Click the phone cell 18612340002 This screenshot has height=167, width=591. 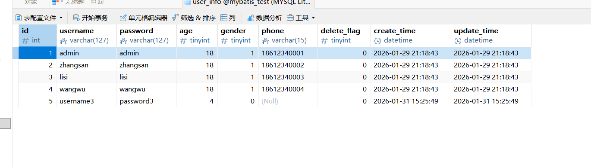pos(288,65)
